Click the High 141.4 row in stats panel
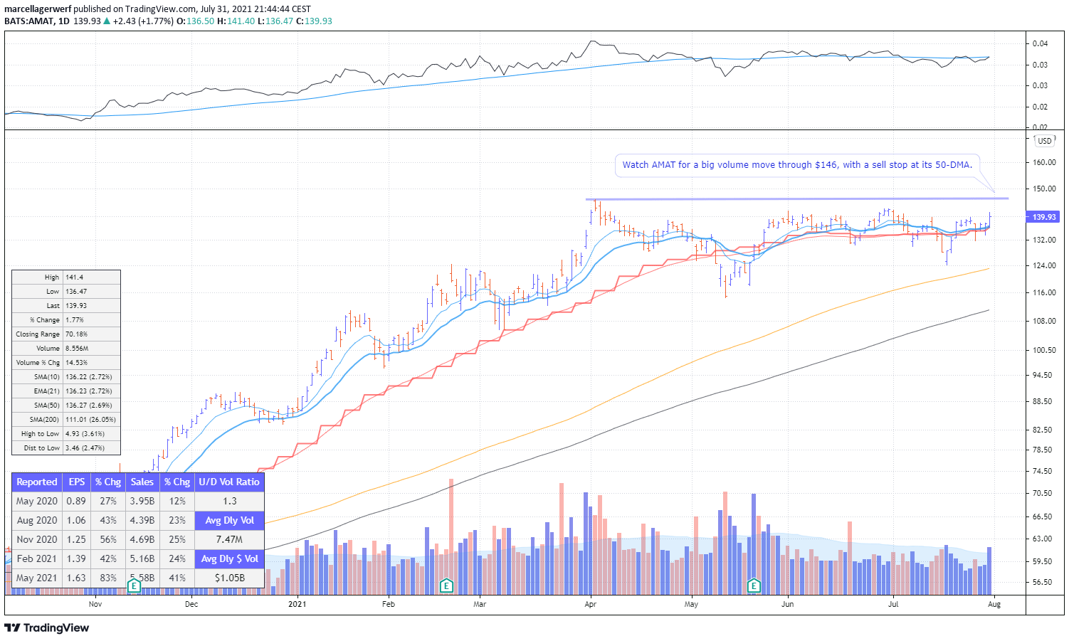The width and height of the screenshot is (1069, 641). click(66, 277)
